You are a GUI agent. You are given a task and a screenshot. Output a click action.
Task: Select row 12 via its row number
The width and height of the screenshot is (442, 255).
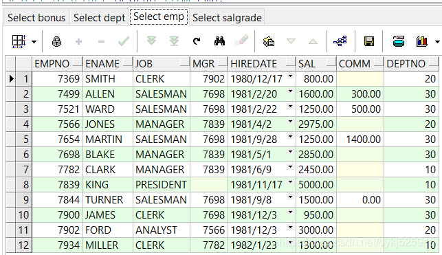[x=24, y=245]
